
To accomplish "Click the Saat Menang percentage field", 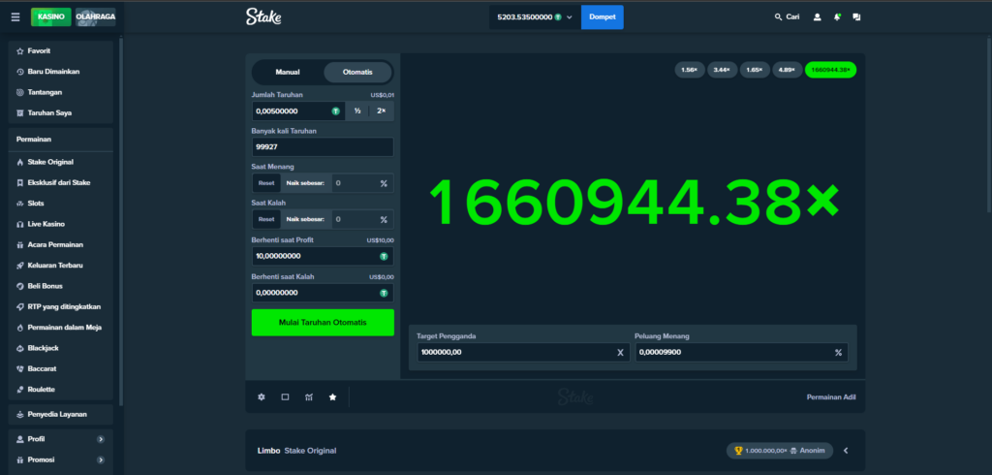I will [x=361, y=183].
